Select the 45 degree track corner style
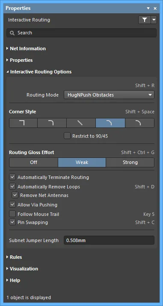Viewport: 163px width, 306px height. point(110,123)
